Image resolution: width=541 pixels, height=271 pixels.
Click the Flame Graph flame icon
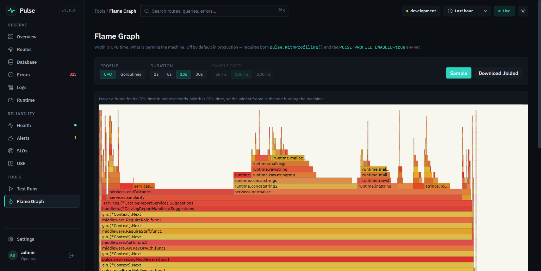pos(11,201)
